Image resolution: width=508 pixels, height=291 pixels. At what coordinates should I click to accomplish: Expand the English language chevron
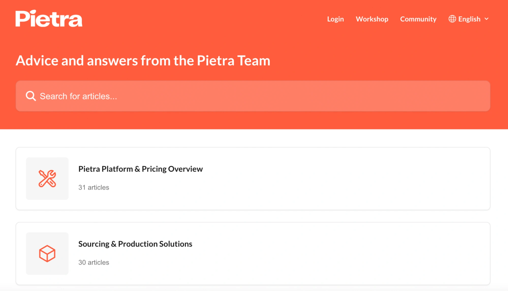point(487,19)
